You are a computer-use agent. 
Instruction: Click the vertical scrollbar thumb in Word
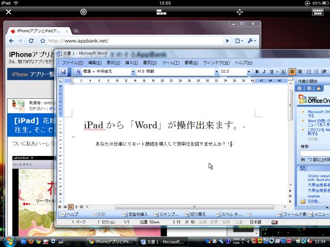click(290, 105)
